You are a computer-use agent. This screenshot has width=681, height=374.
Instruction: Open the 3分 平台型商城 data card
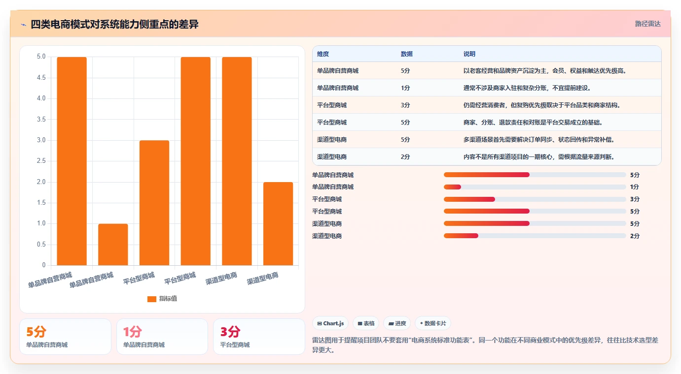pyautogui.click(x=259, y=337)
